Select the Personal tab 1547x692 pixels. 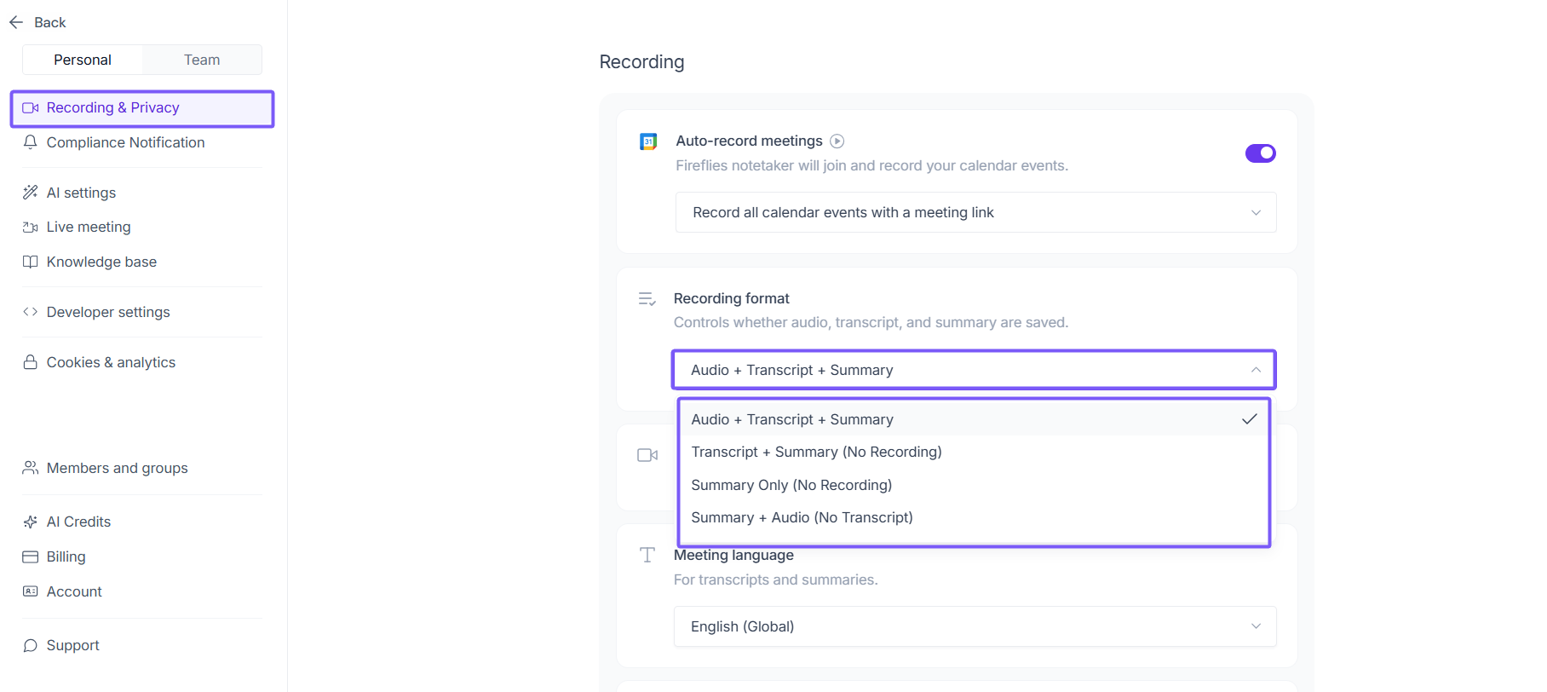(83, 60)
